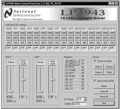Set LED14 to DIM0
Viewport: 120px width, 109px height.
(105, 33)
